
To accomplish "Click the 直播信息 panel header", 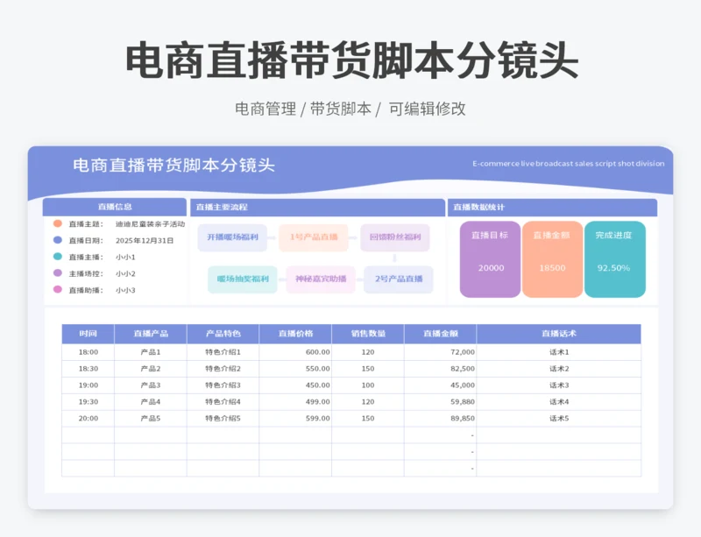I will click(115, 207).
